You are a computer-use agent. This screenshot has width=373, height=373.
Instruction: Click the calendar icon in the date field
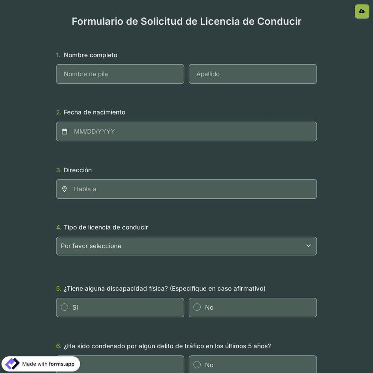tap(65, 131)
